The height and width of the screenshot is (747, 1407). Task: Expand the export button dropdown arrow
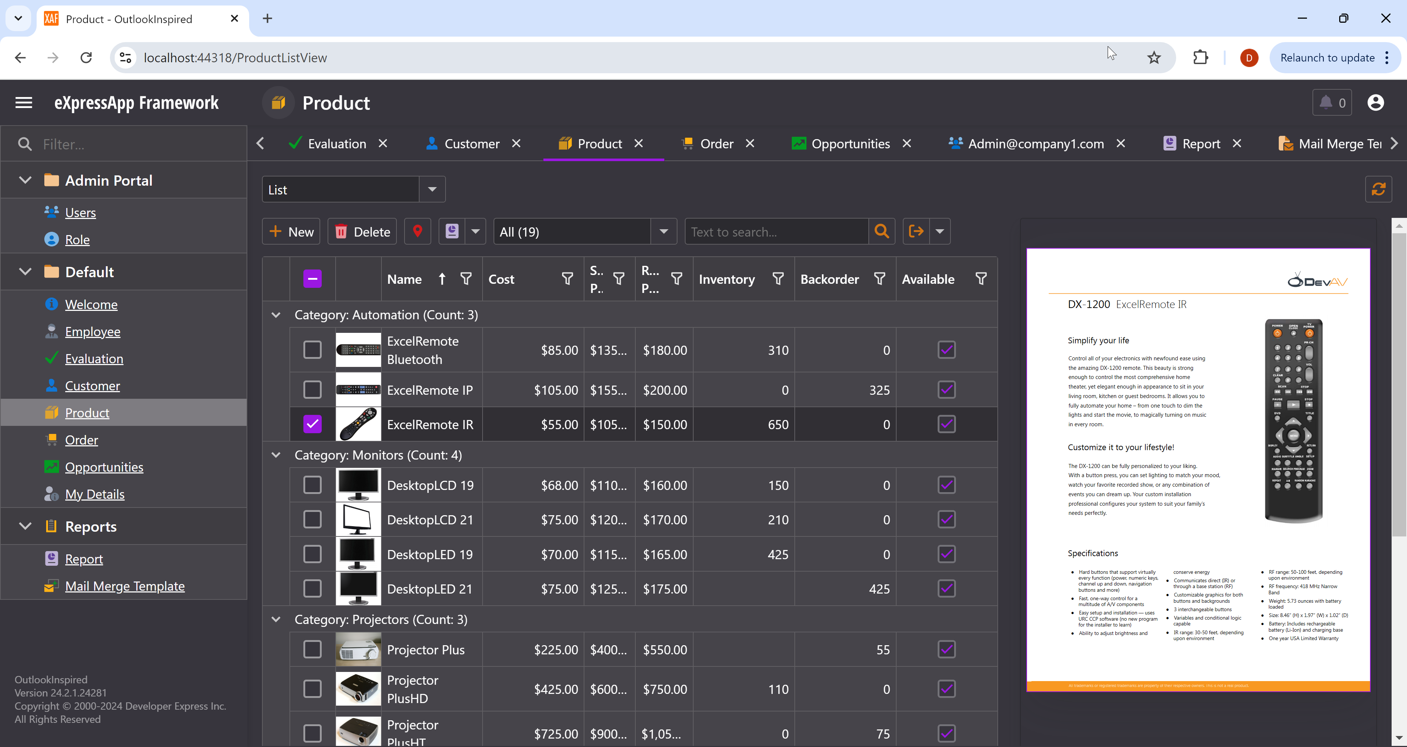939,231
